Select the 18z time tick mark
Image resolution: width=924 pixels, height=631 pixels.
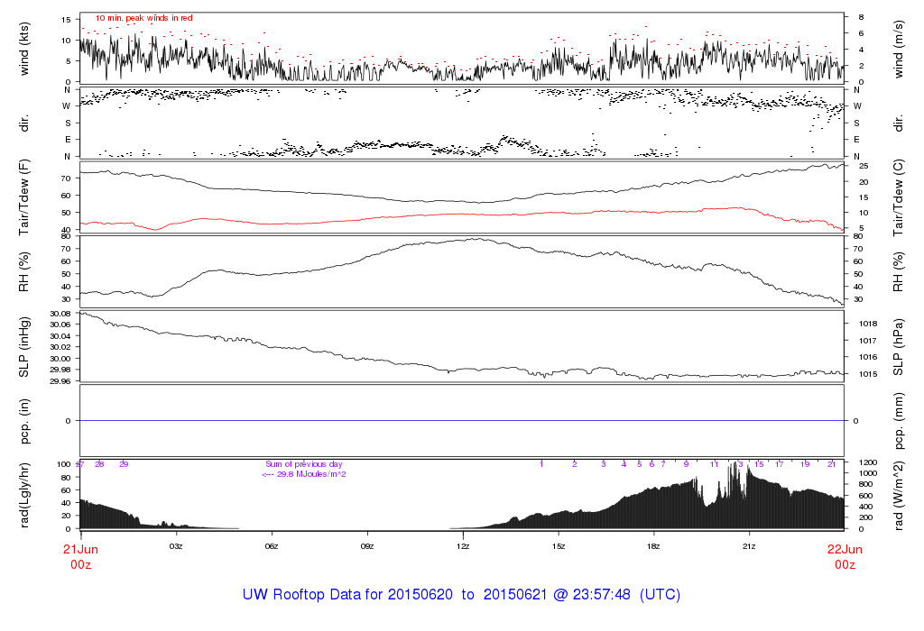pyautogui.click(x=653, y=546)
